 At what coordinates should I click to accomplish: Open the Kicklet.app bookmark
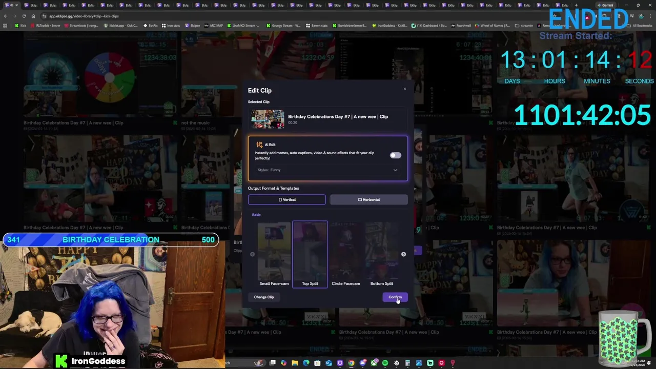point(121,26)
